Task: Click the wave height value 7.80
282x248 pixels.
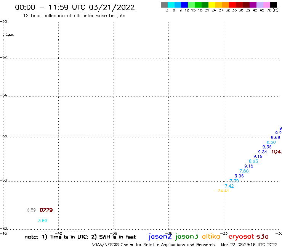Action: [244, 171]
